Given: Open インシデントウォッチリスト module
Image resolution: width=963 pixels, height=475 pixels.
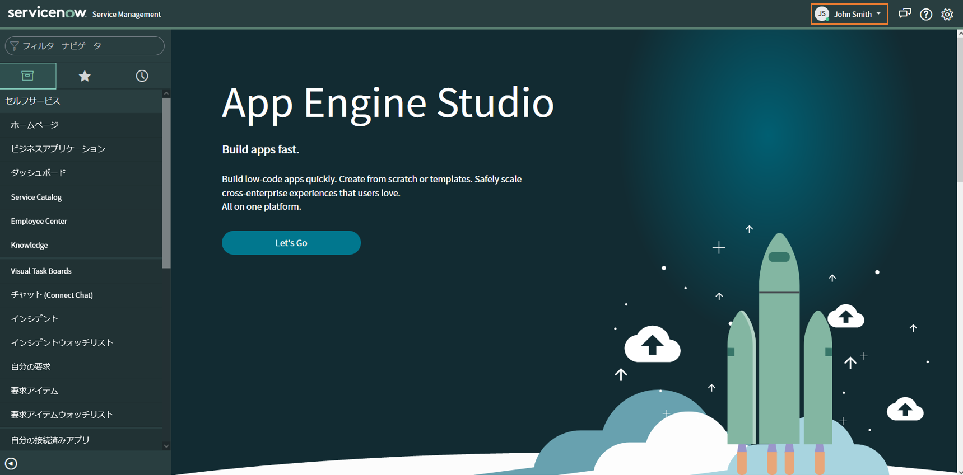Looking at the screenshot, I should point(81,343).
